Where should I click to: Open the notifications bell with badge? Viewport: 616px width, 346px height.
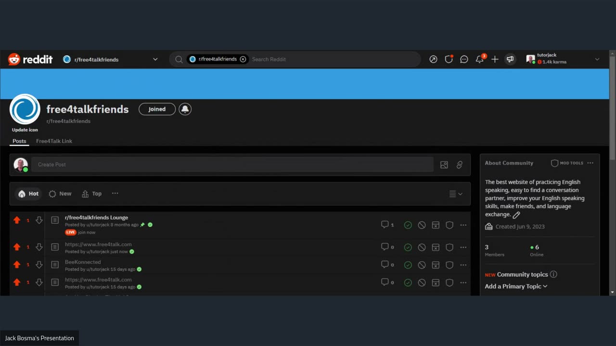click(480, 59)
